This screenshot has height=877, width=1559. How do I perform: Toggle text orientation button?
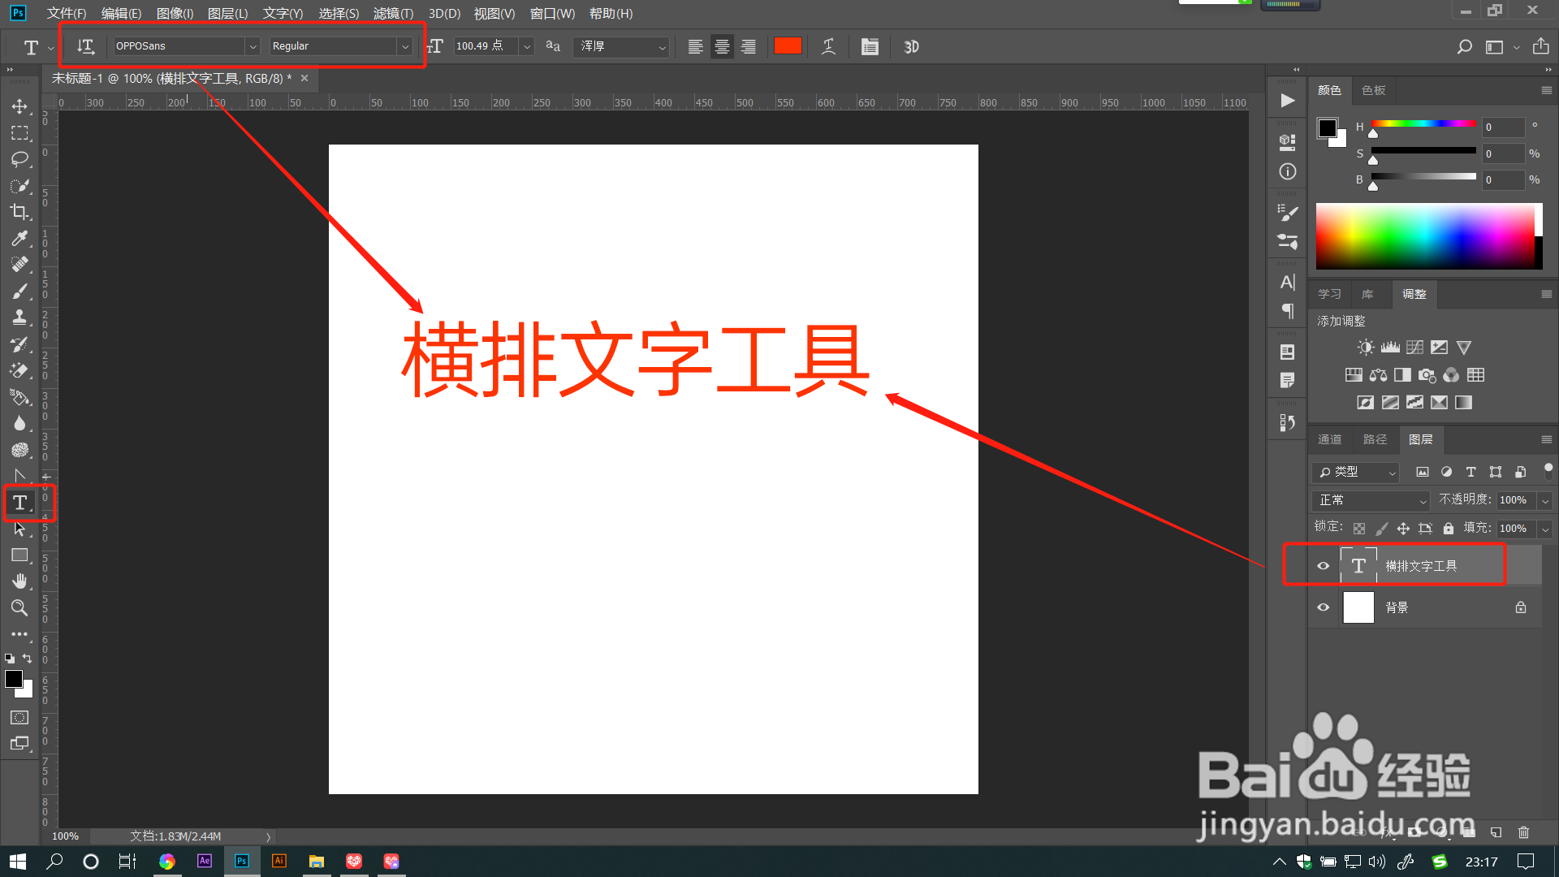click(85, 46)
